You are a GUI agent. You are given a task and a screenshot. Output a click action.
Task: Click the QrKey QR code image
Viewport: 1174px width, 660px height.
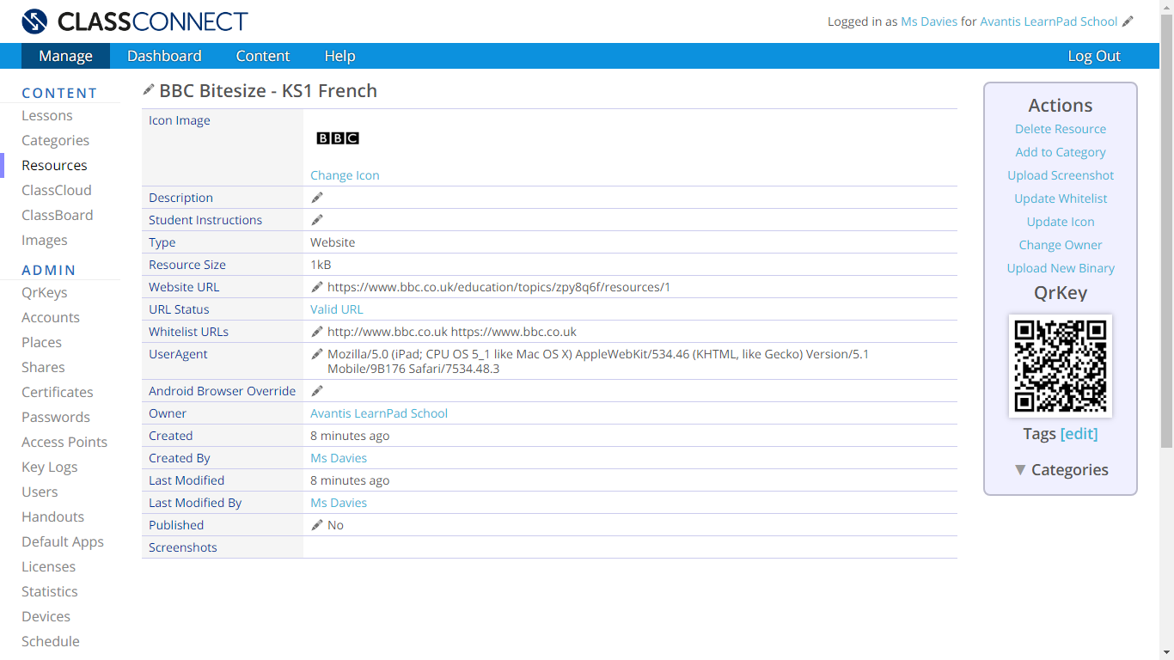tap(1061, 366)
